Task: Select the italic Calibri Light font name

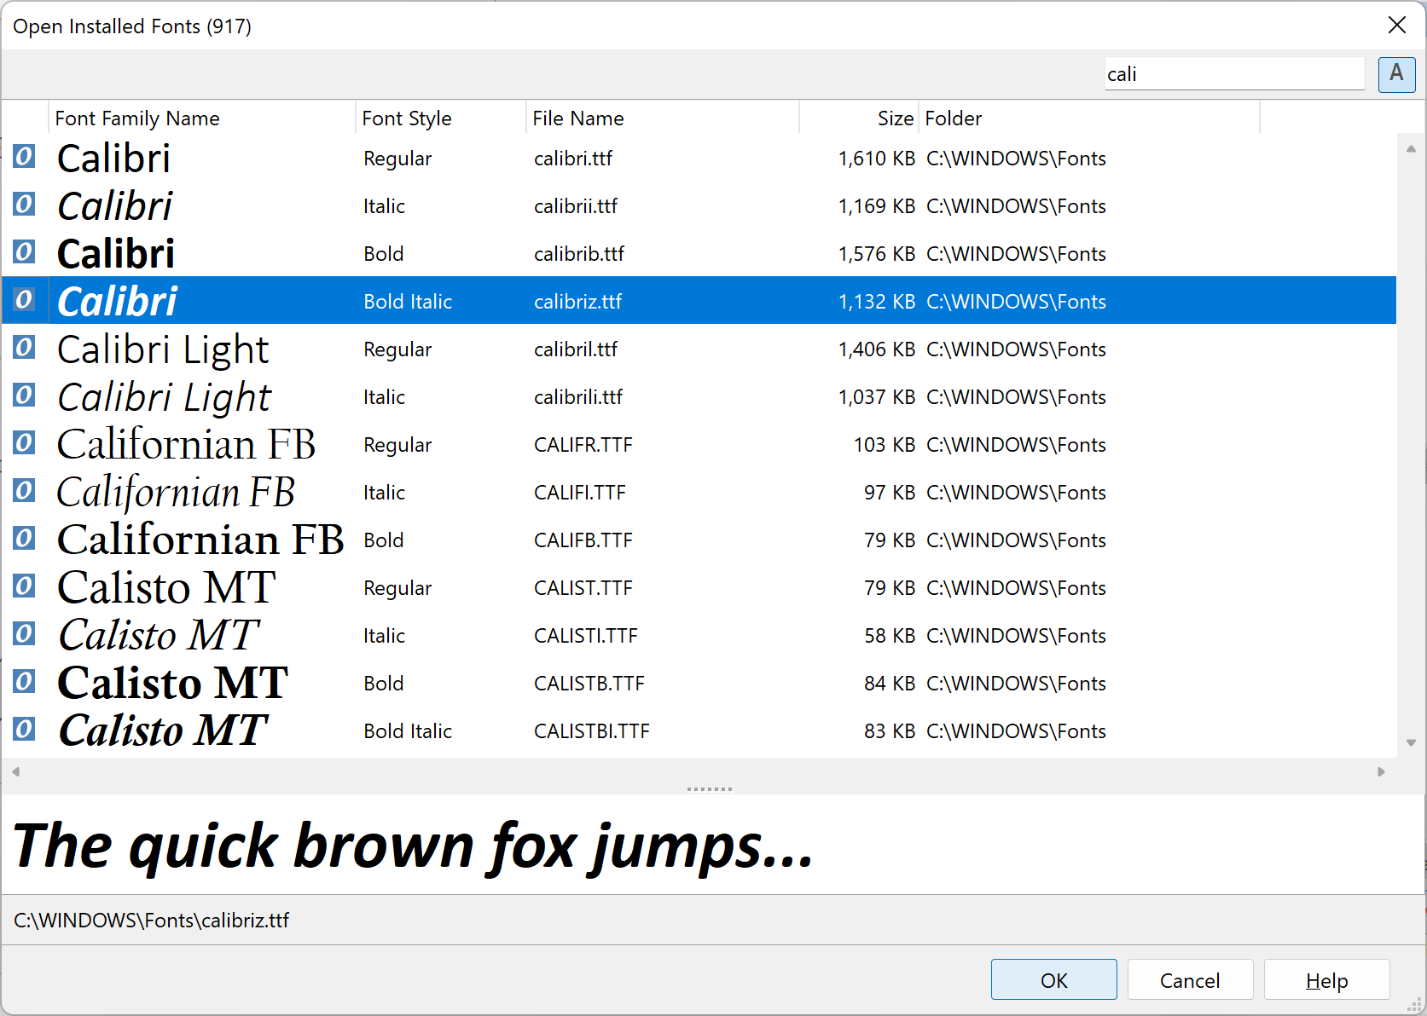Action: click(x=164, y=397)
